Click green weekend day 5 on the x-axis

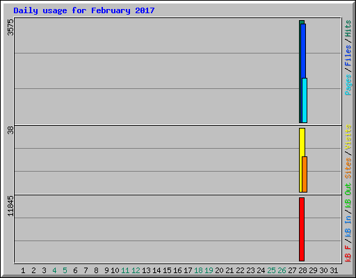pyautogui.click(x=65, y=270)
